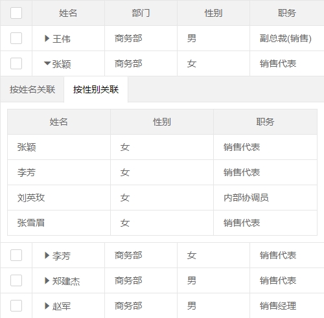Click the 副总裁(销售) cell
The width and height of the screenshot is (324, 318).
[286, 38]
